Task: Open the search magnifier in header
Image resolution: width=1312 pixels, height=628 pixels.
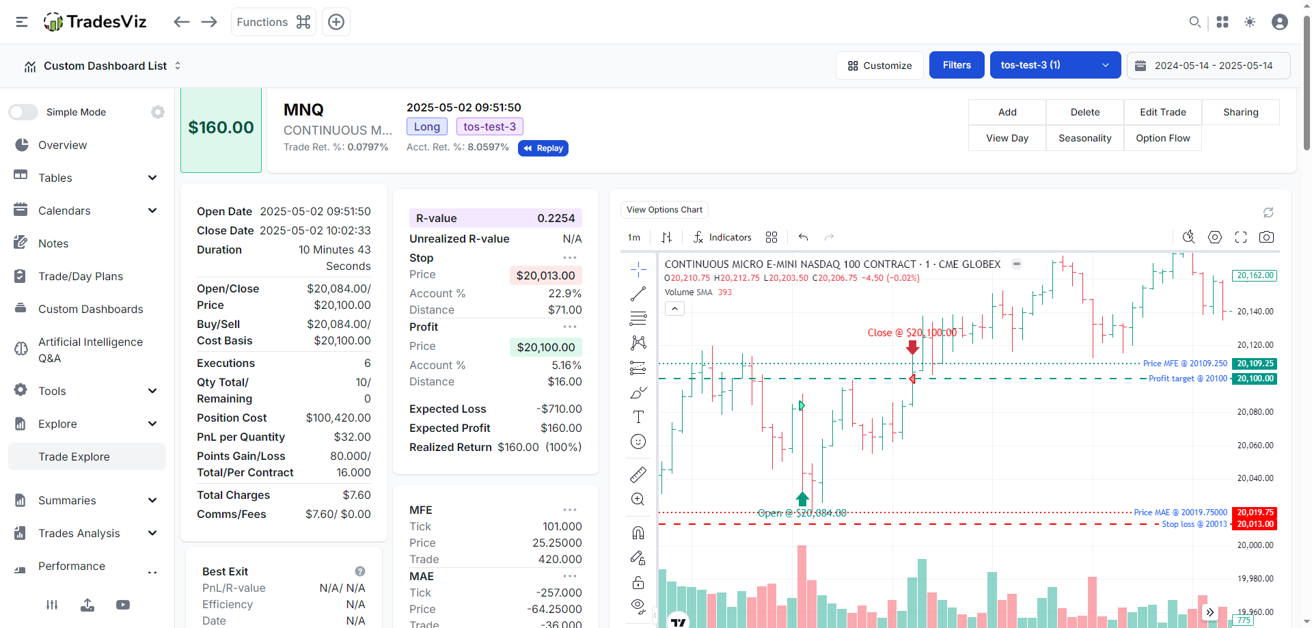Action: 1194,22
